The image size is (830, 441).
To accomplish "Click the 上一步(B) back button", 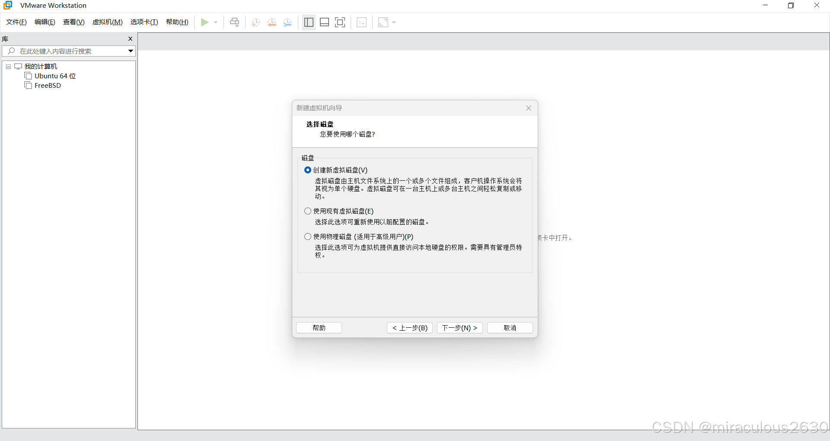I will 410,328.
